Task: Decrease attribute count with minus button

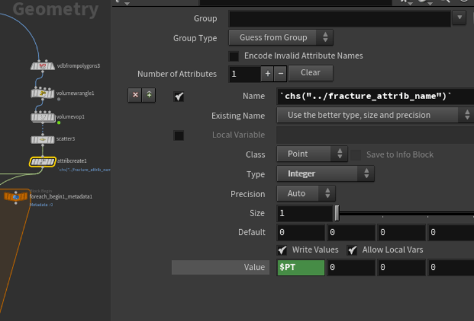Action: [x=281, y=73]
